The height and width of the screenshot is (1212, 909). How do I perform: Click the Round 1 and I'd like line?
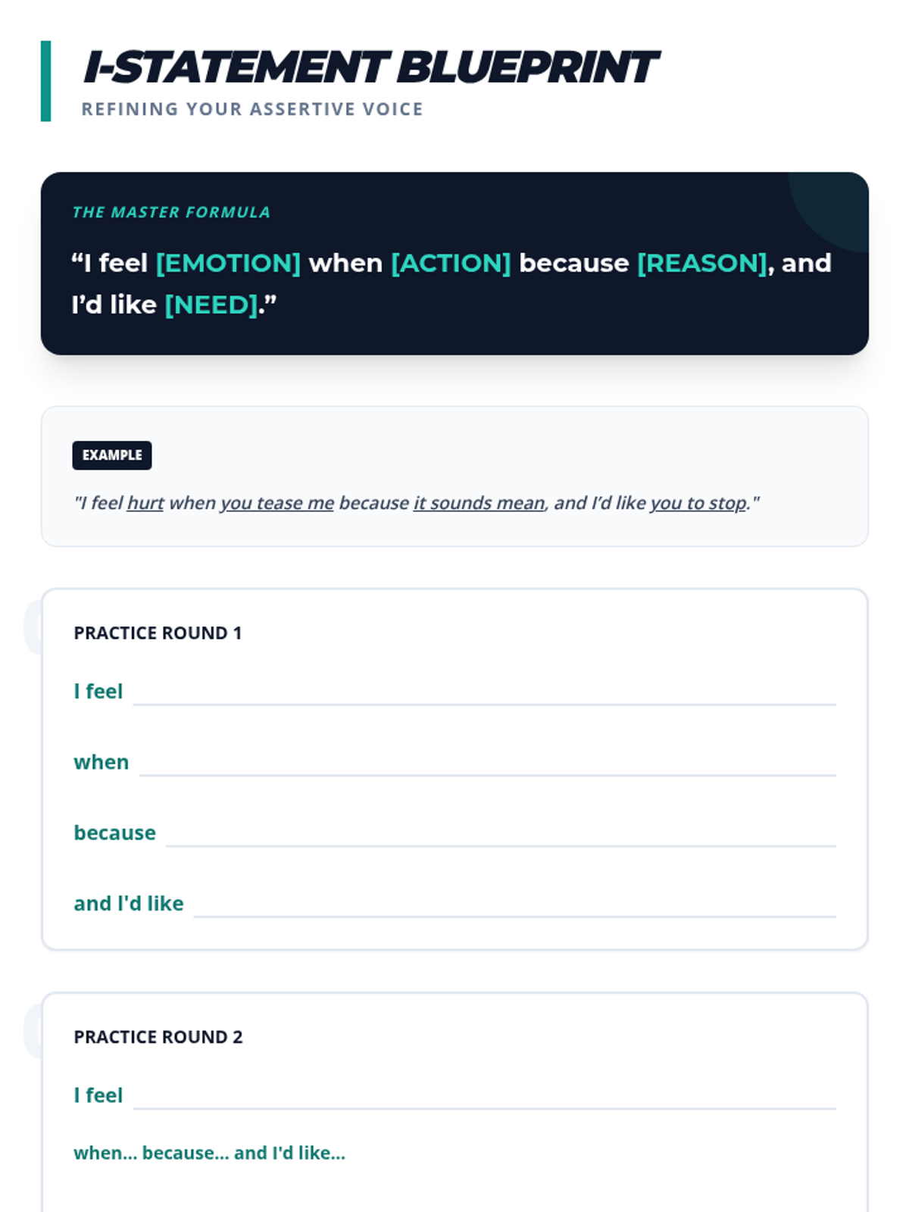click(515, 904)
